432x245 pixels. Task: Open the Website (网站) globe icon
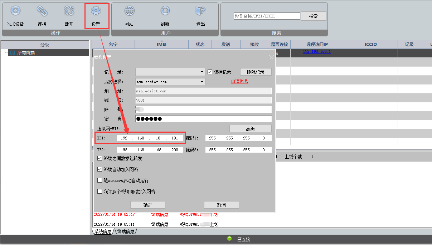tap(129, 12)
